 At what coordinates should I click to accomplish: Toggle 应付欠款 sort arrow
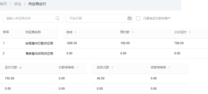click(x=20, y=67)
